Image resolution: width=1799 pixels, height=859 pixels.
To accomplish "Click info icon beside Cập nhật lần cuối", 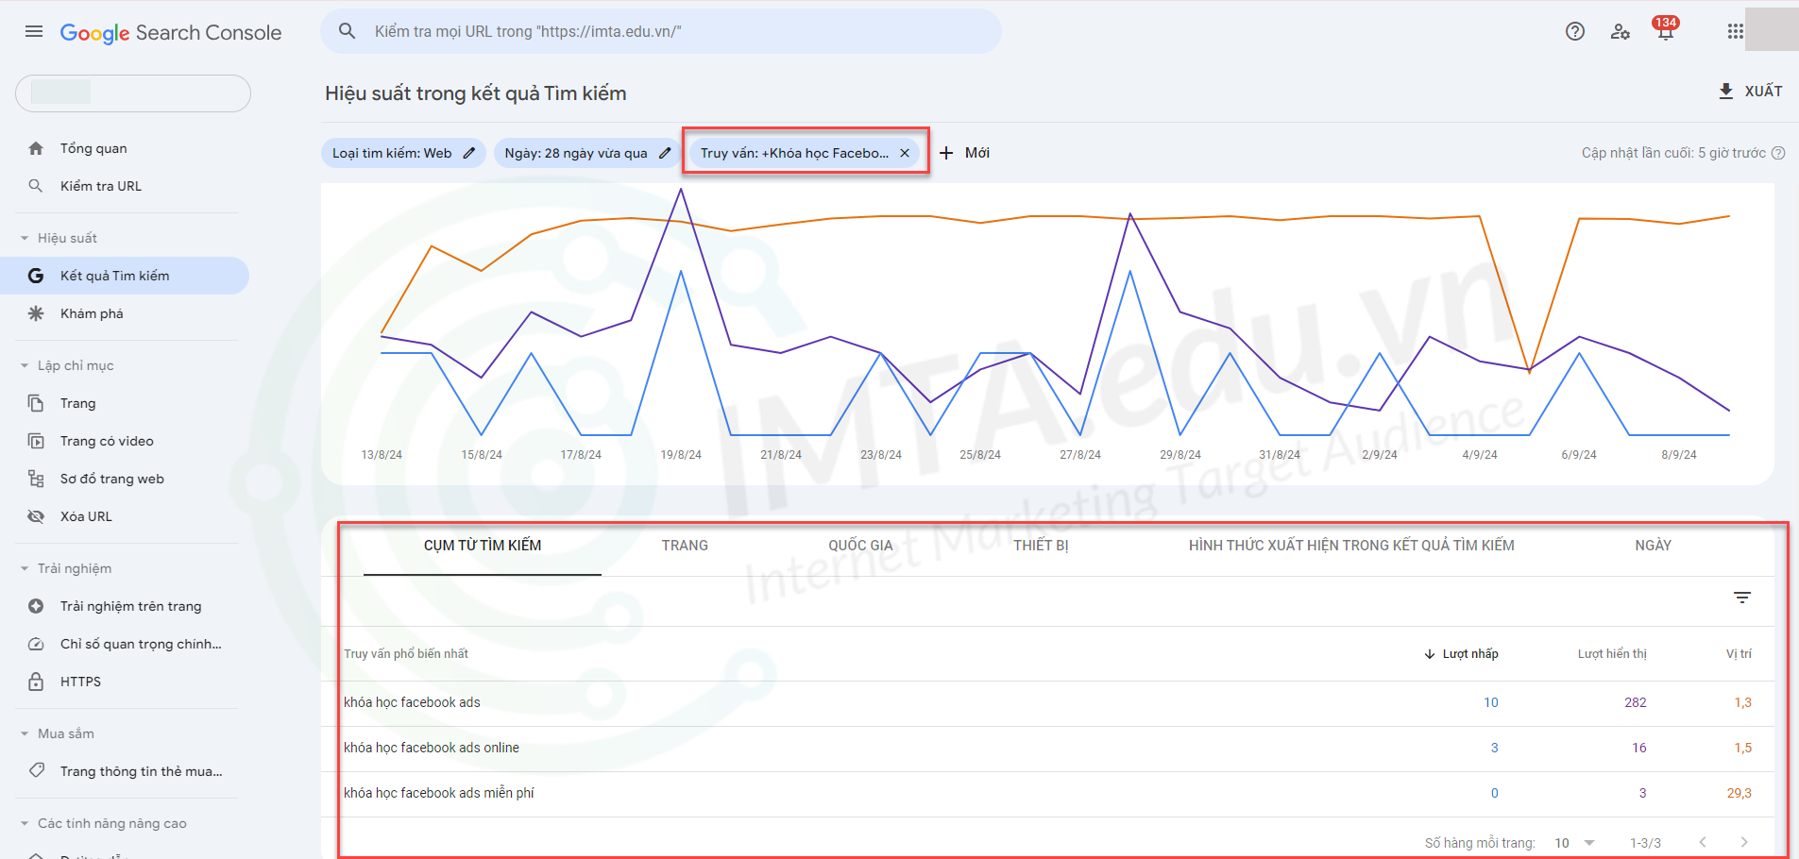I will click(x=1778, y=153).
